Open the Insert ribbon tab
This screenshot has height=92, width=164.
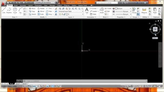click(16, 5)
